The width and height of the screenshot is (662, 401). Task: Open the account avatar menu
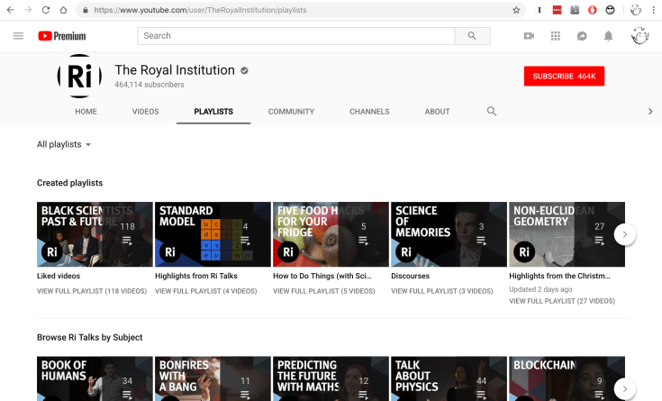click(x=640, y=36)
